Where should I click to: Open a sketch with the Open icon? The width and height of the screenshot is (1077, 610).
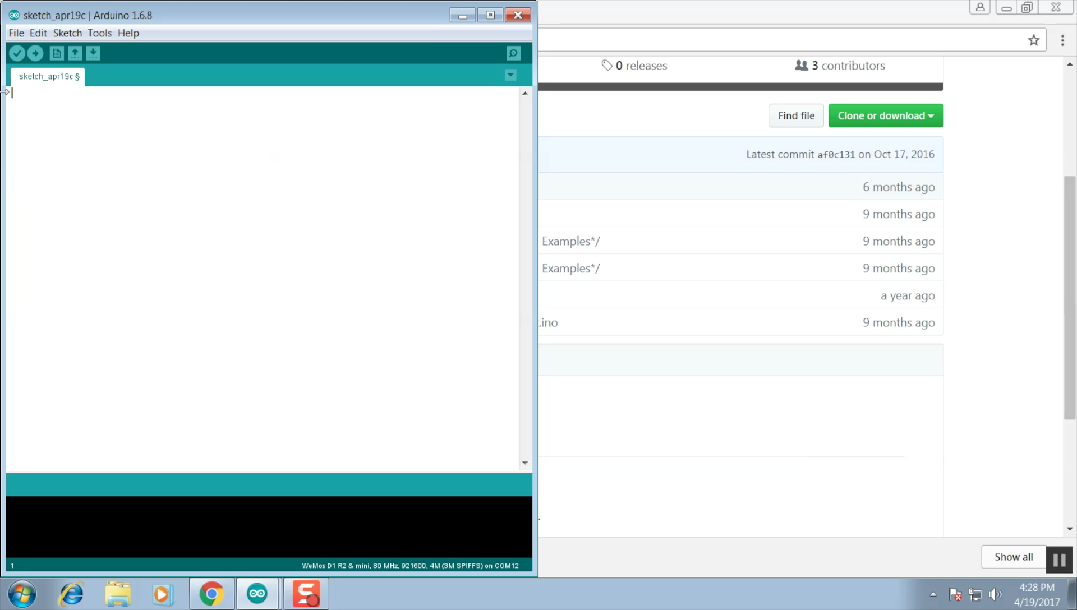coord(75,53)
